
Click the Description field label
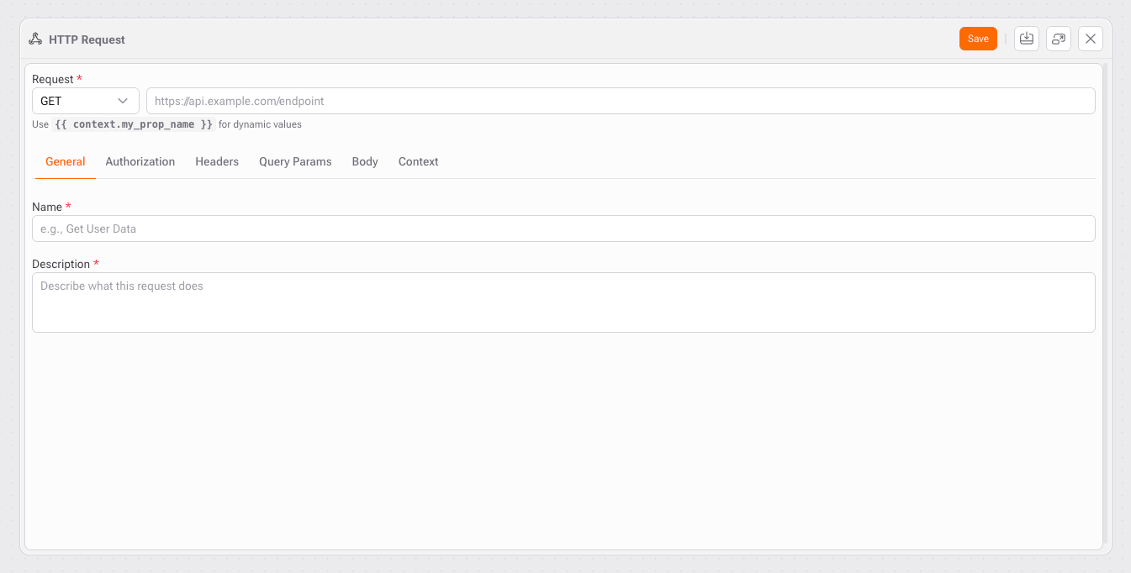point(61,264)
